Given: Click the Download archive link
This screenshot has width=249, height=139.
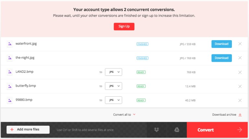Looking at the screenshot, I should [x=227, y=114].
